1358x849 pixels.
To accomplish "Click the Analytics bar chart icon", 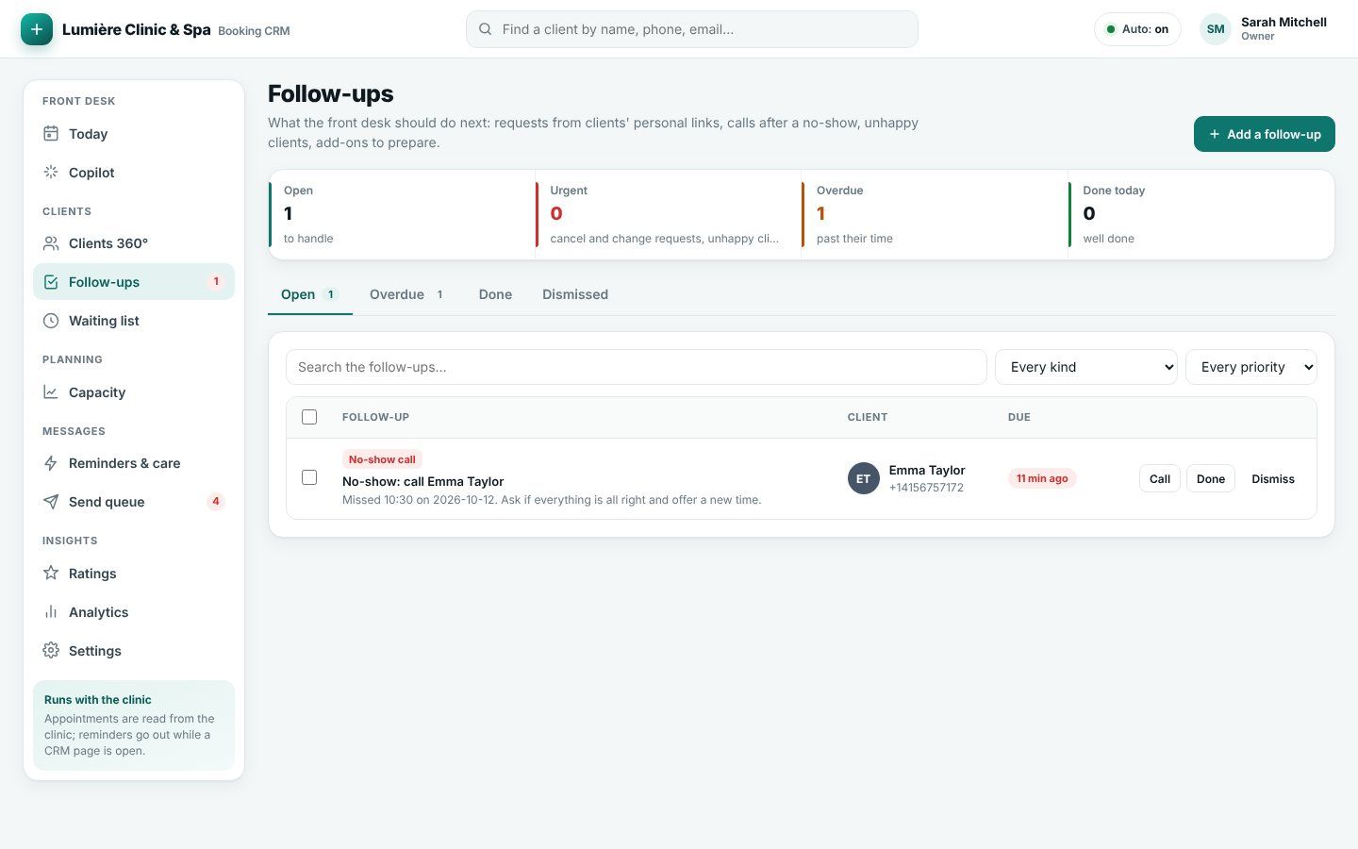I will point(51,612).
